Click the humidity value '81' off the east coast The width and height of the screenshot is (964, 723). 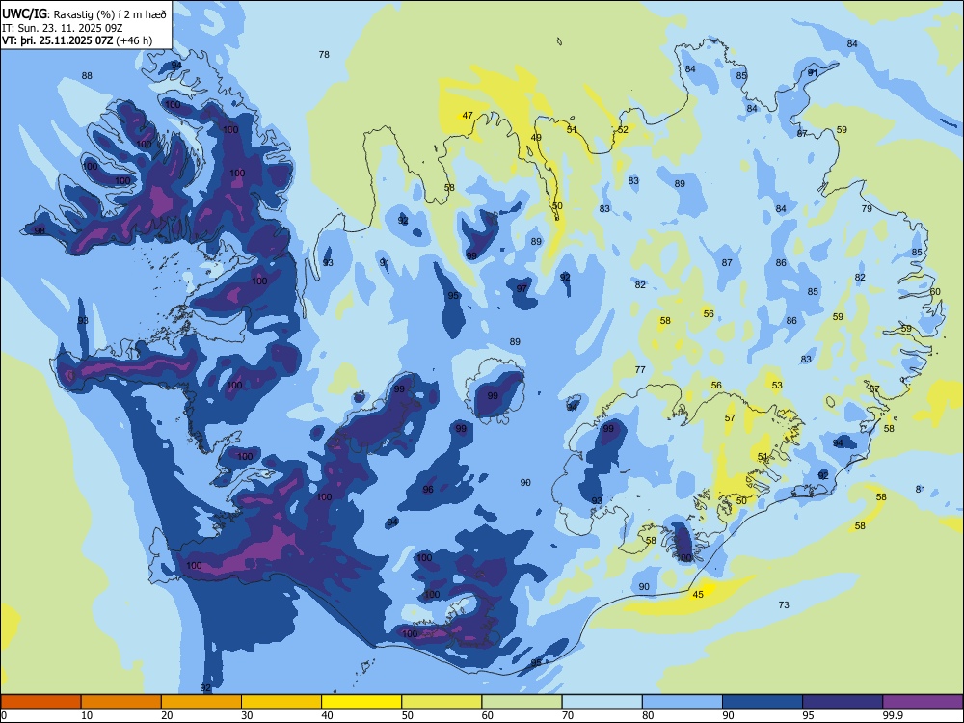(921, 490)
